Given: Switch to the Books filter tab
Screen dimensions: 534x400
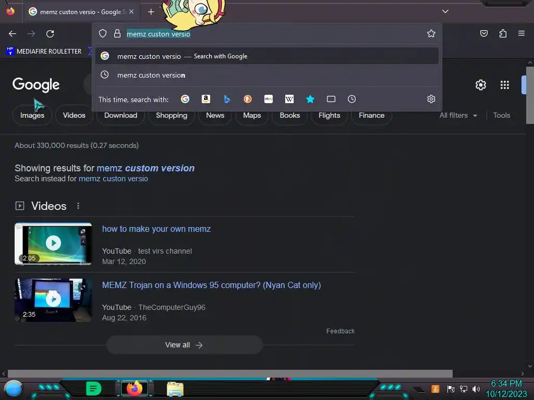Looking at the screenshot, I should [289, 115].
